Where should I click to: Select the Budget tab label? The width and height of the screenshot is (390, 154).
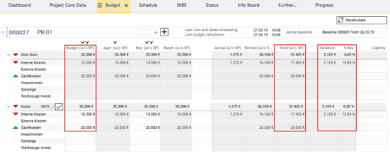pyautogui.click(x=113, y=5)
